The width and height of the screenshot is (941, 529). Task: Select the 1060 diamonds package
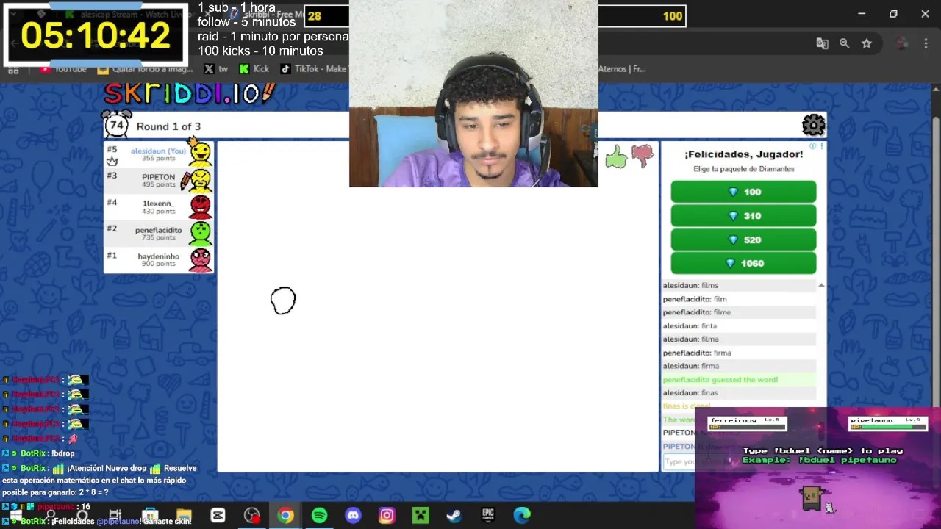click(x=743, y=263)
